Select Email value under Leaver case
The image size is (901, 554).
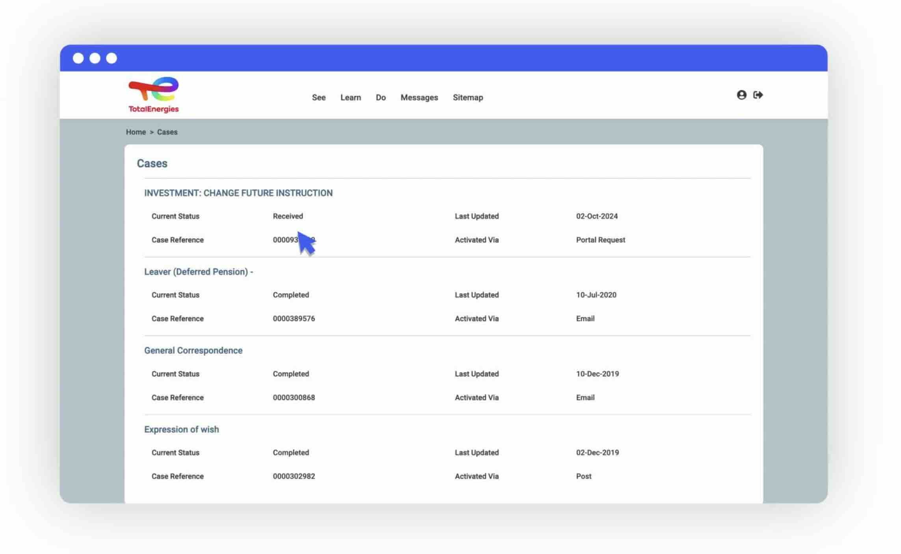pos(585,319)
